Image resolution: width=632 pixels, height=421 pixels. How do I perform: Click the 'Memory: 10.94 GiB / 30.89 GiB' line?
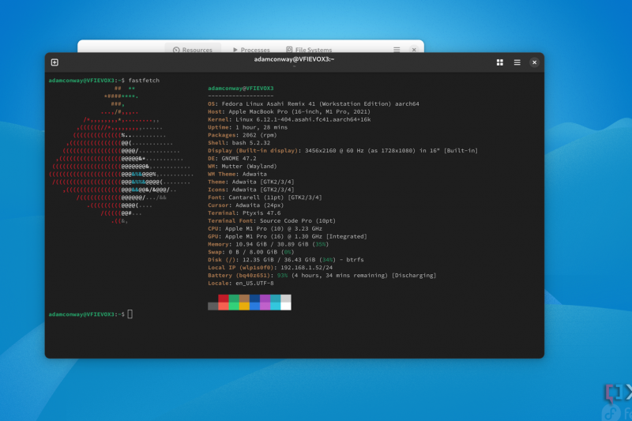pos(269,244)
